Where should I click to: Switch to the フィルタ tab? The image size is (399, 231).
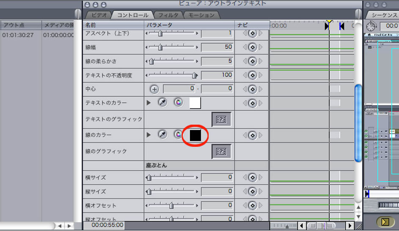coord(168,15)
